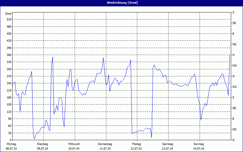
Task: Click the 'Dienstag' day label
Action: pyautogui.click(x=43, y=144)
